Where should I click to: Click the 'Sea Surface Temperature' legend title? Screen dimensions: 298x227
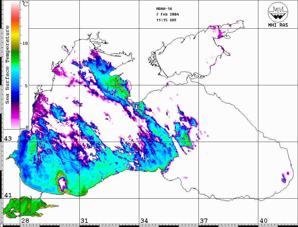[7, 65]
